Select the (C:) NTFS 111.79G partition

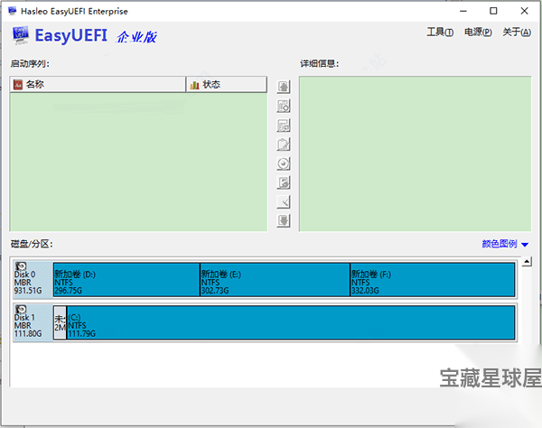pyautogui.click(x=291, y=322)
